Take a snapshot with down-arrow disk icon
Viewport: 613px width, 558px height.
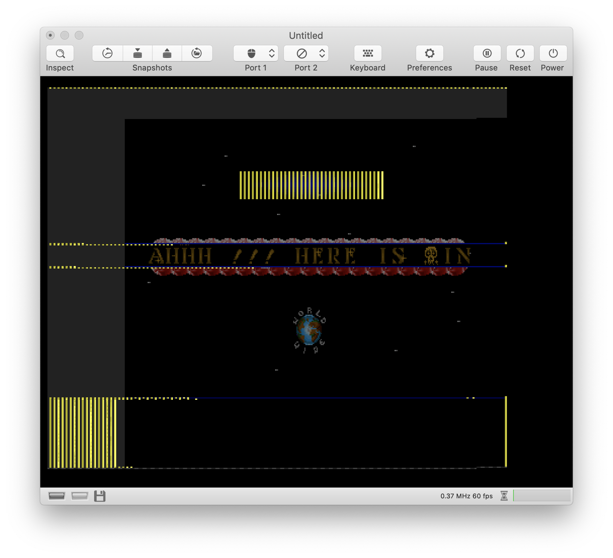coord(138,54)
